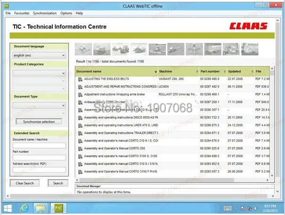
Task: Click the Clear Search button
Action: 24,183
